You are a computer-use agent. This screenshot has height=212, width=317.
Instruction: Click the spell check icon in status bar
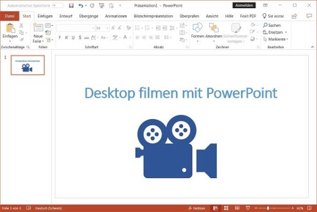28,208
